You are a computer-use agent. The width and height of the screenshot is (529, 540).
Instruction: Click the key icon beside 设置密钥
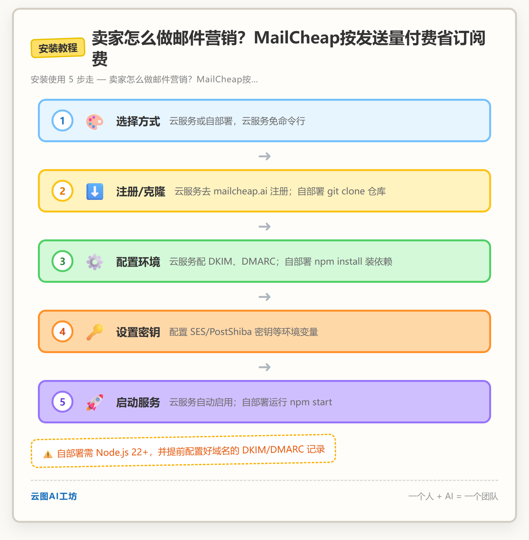pyautogui.click(x=95, y=332)
